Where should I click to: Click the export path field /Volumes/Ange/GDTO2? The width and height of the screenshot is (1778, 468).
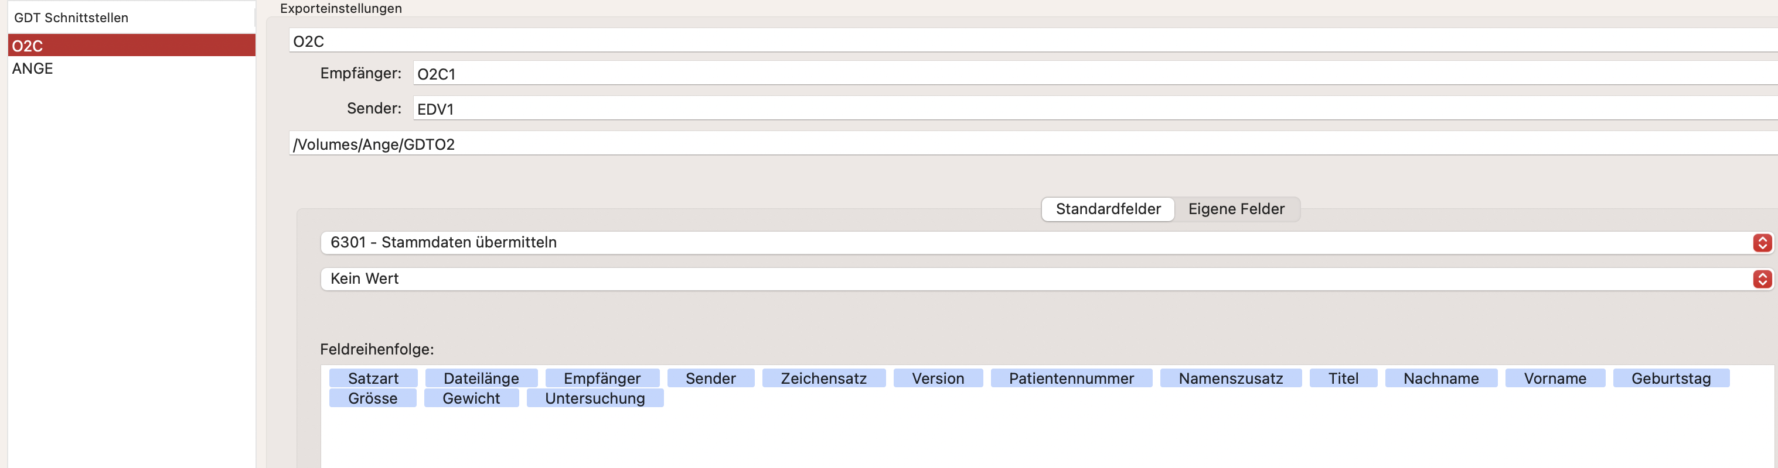(x=1033, y=144)
